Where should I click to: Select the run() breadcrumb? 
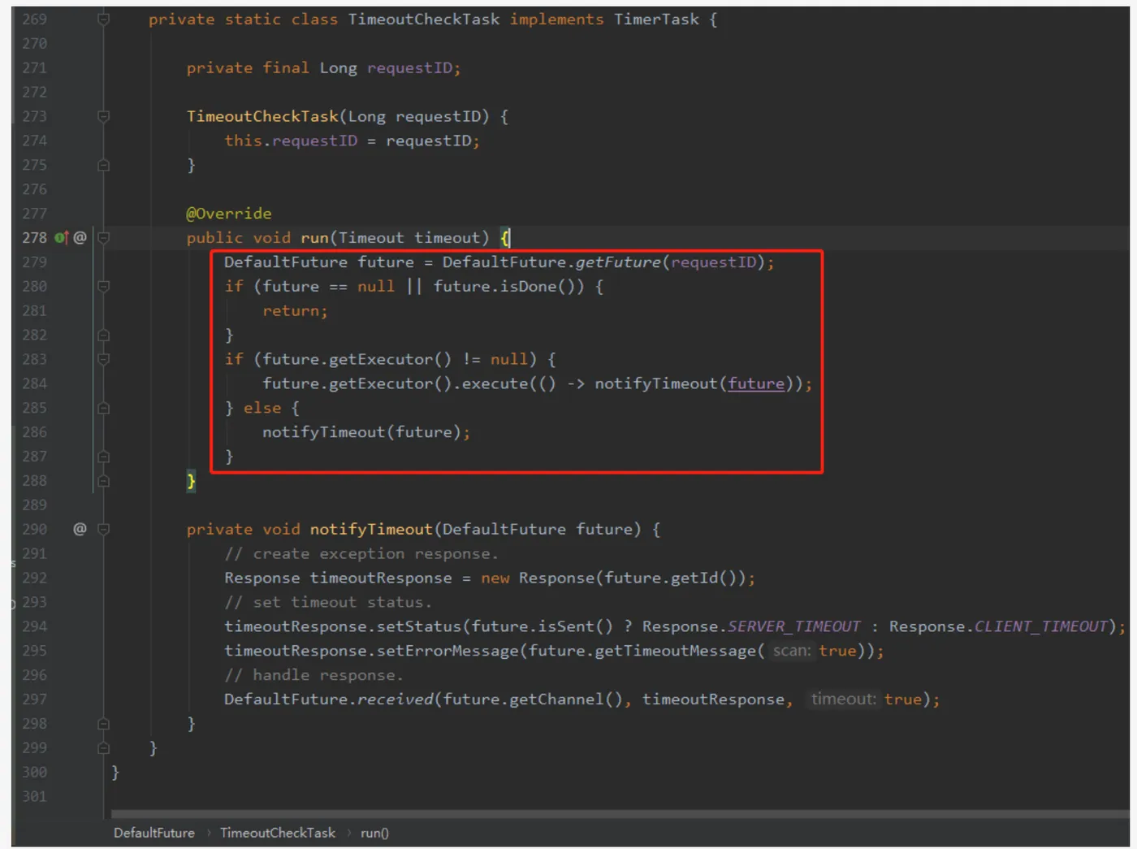click(x=374, y=833)
